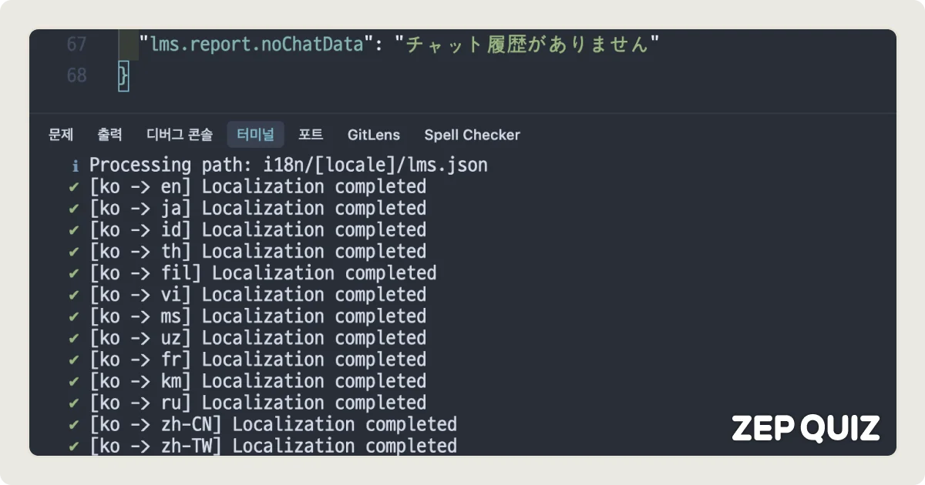Click the ZEP QUIZ logo
Screen dimensions: 925x485
[806, 428]
